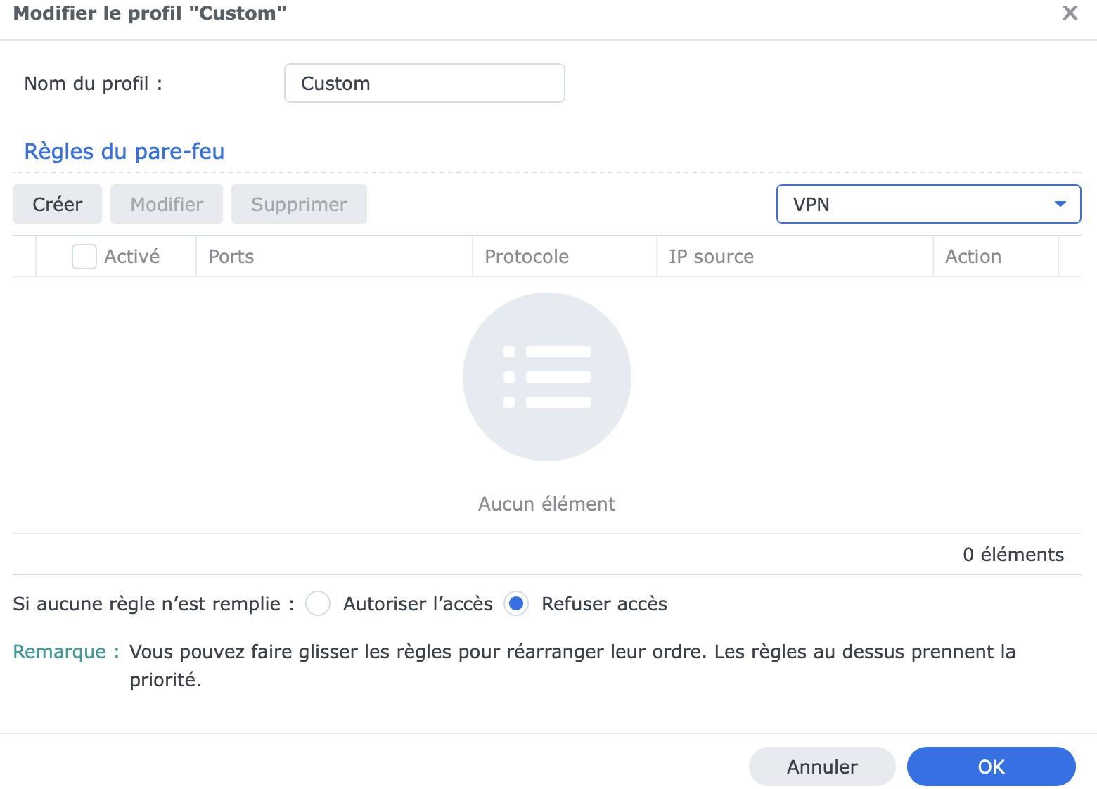
Task: Click the IP source column header
Action: tap(711, 257)
